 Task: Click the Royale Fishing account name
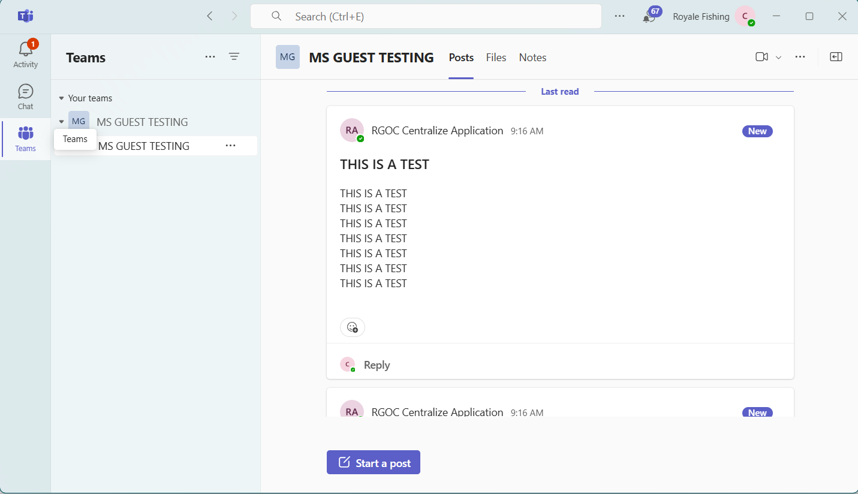tap(701, 17)
